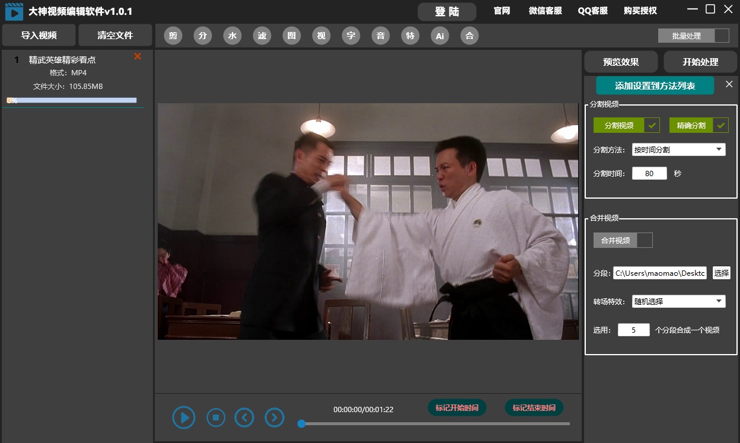Open the 滤 (filter) tool icon
This screenshot has width=740, height=443.
tap(262, 36)
